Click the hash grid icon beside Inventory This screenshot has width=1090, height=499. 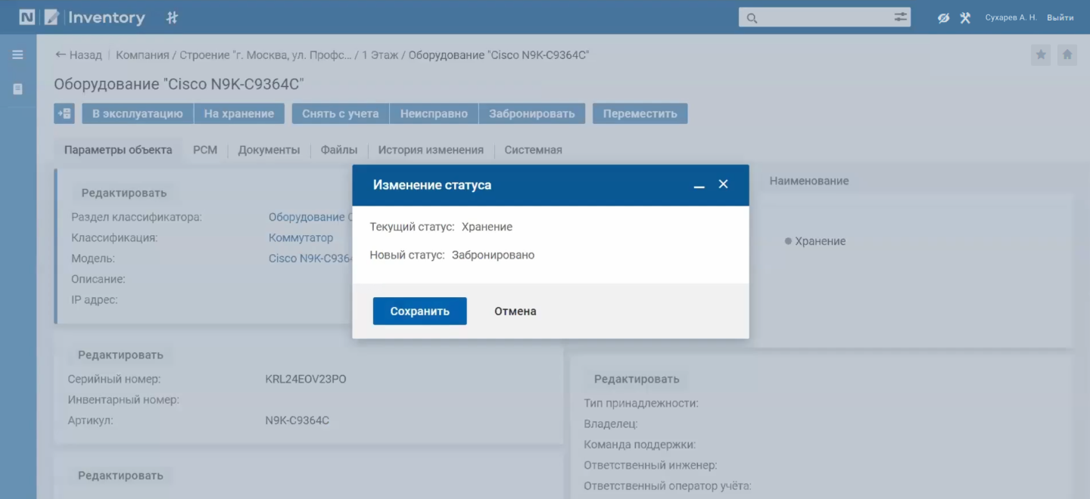coord(172,17)
